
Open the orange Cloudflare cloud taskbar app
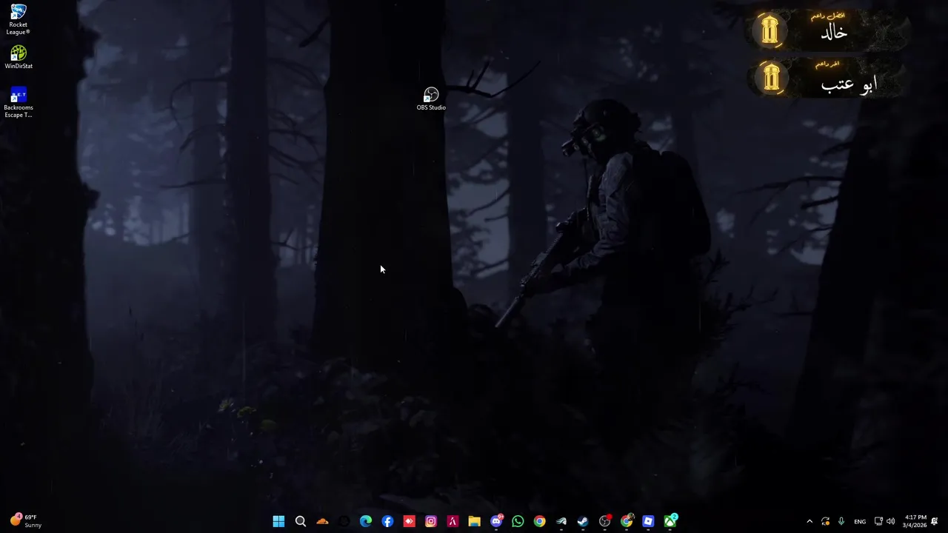point(322,522)
